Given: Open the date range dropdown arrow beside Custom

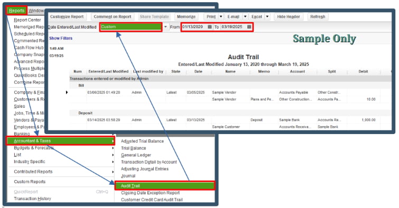Looking at the screenshot, I should click(165, 27).
